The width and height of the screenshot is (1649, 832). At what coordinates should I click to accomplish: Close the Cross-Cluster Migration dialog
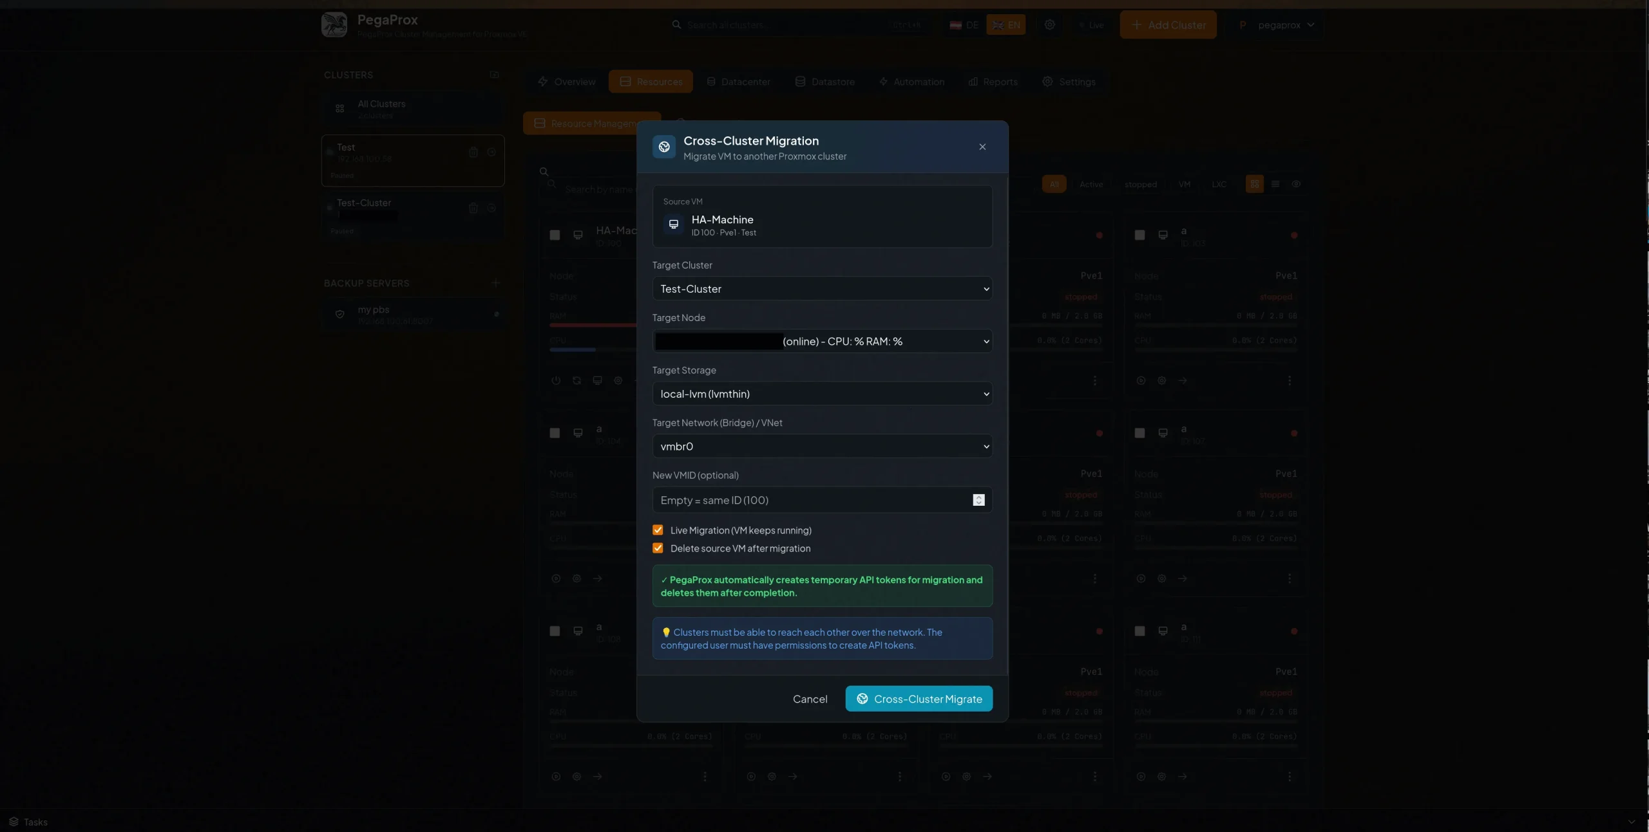tap(982, 147)
